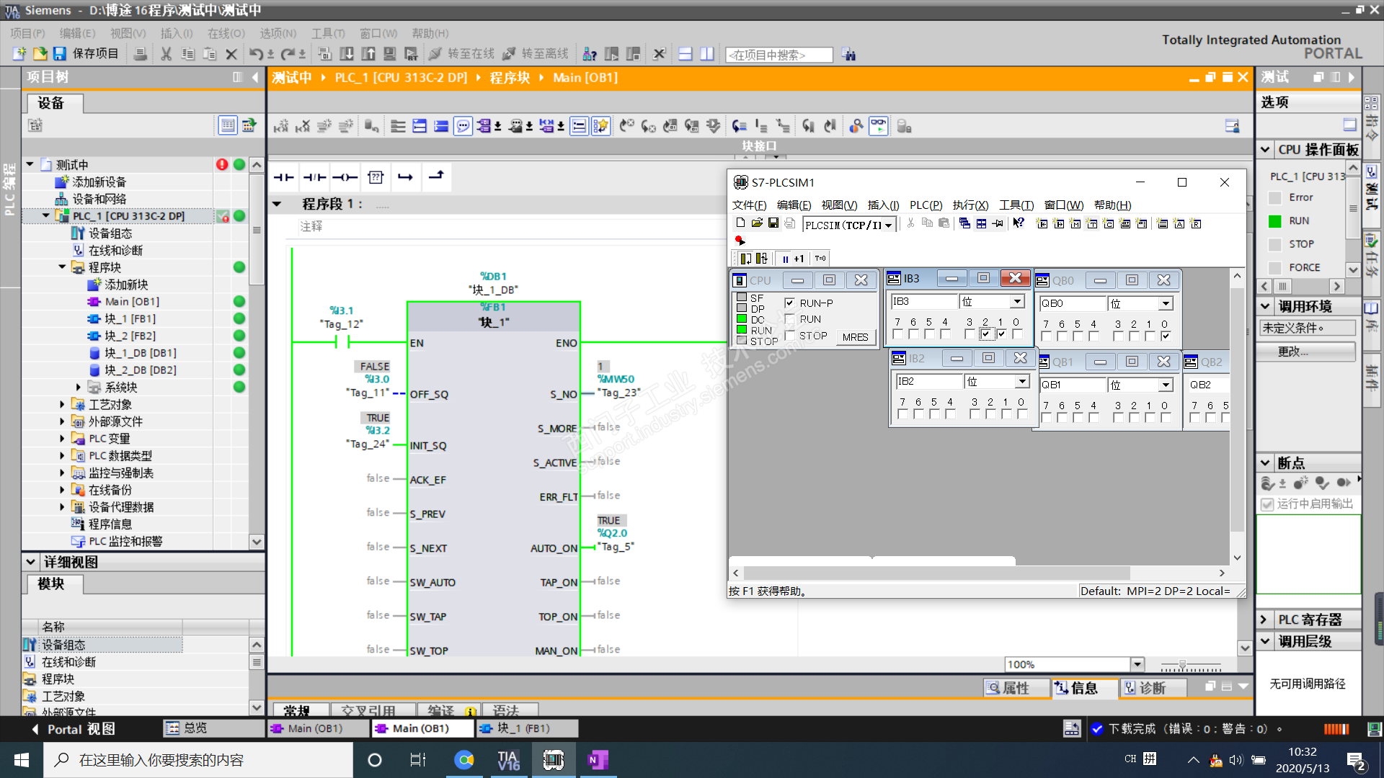Toggle IB3 bit 0 checkbox

coord(1017,334)
